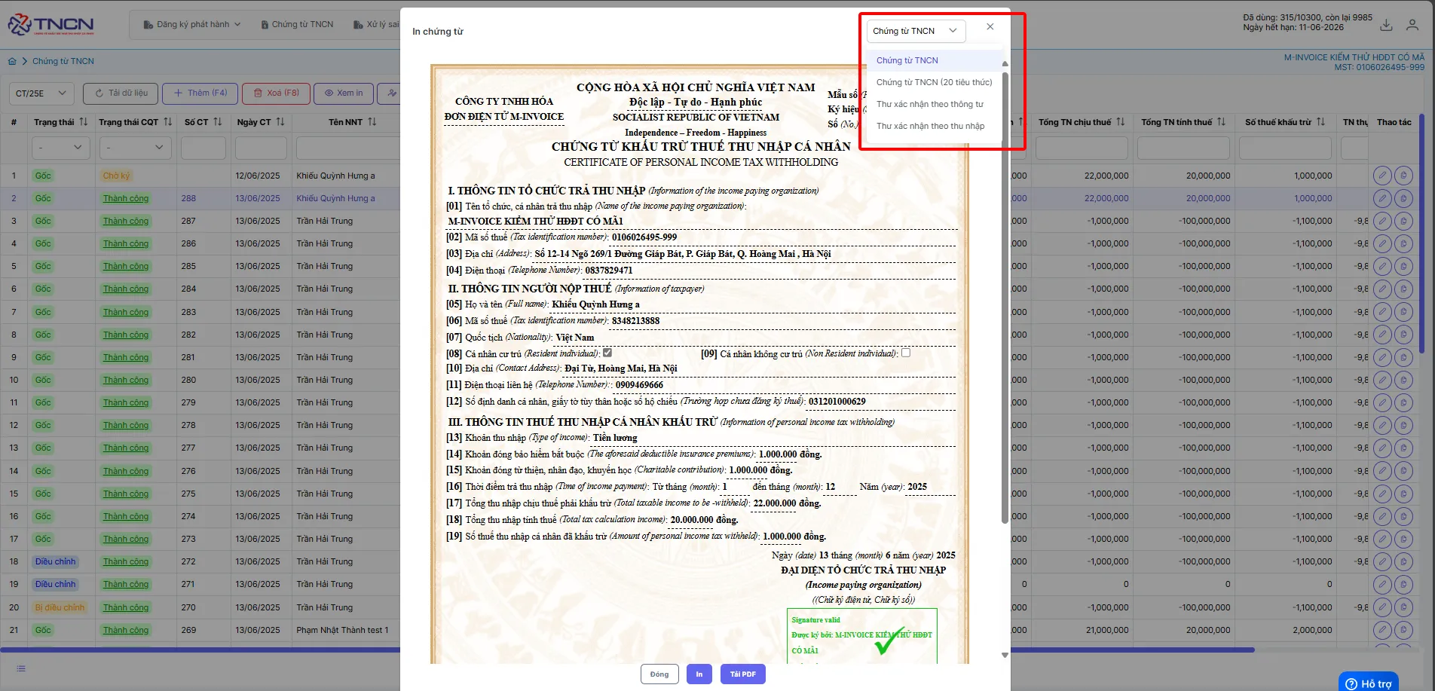Click the name 'Phạm Nhật Thành test 1'
Screen dimensions: 1435x691
(343, 630)
